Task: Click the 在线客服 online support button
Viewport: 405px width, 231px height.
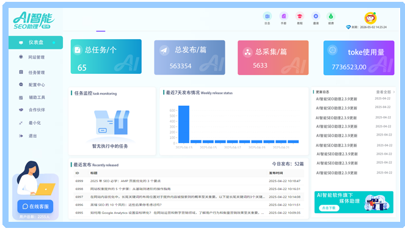Action: (x=35, y=206)
